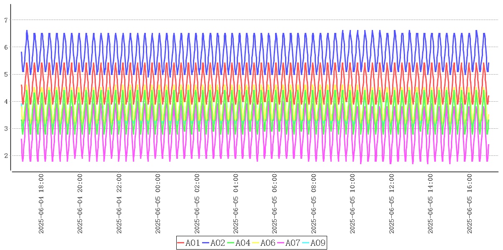Select the 2025-06-04 22:00 time tick label
This screenshot has width=503, height=250.
[119, 203]
